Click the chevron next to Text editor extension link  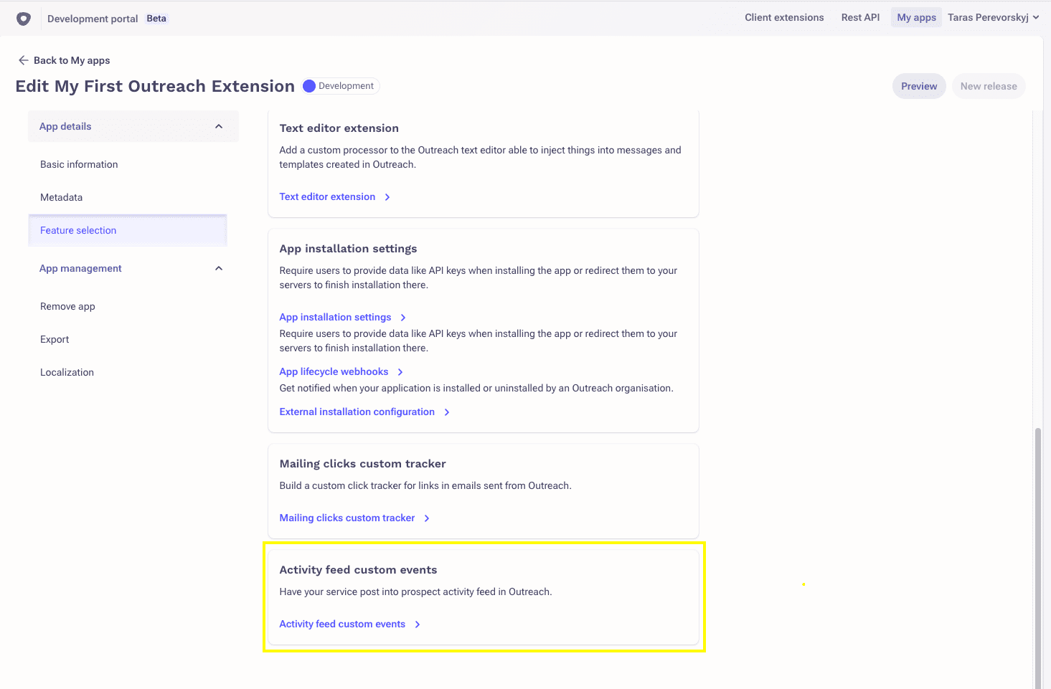tap(387, 196)
